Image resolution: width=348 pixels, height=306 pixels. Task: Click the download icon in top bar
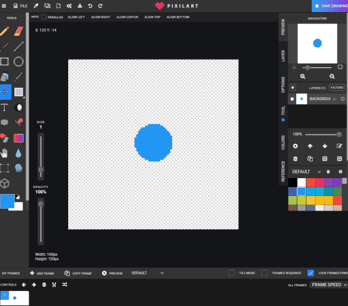click(x=80, y=6)
